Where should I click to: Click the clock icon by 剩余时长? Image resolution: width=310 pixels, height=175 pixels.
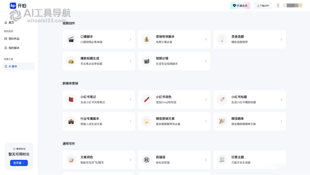pyautogui.click(x=14, y=149)
